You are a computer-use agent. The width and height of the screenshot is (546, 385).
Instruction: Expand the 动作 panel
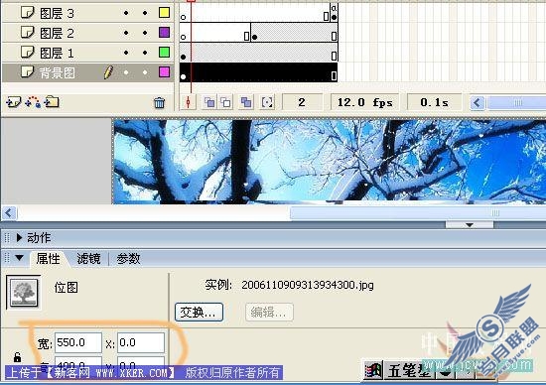19,238
